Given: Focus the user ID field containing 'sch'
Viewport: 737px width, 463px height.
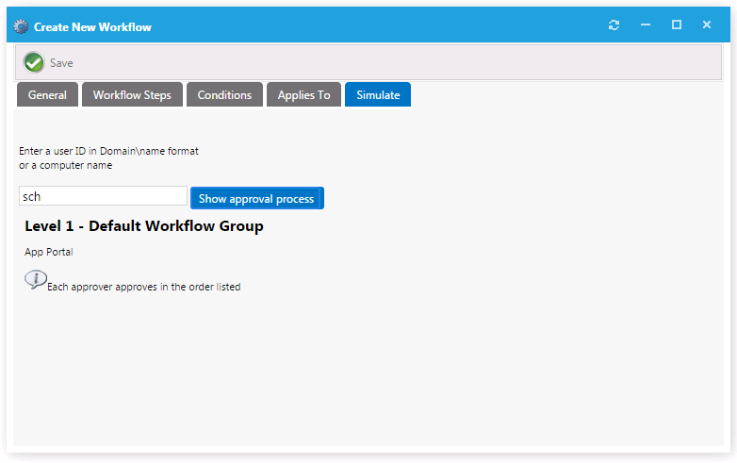Looking at the screenshot, I should pyautogui.click(x=104, y=196).
